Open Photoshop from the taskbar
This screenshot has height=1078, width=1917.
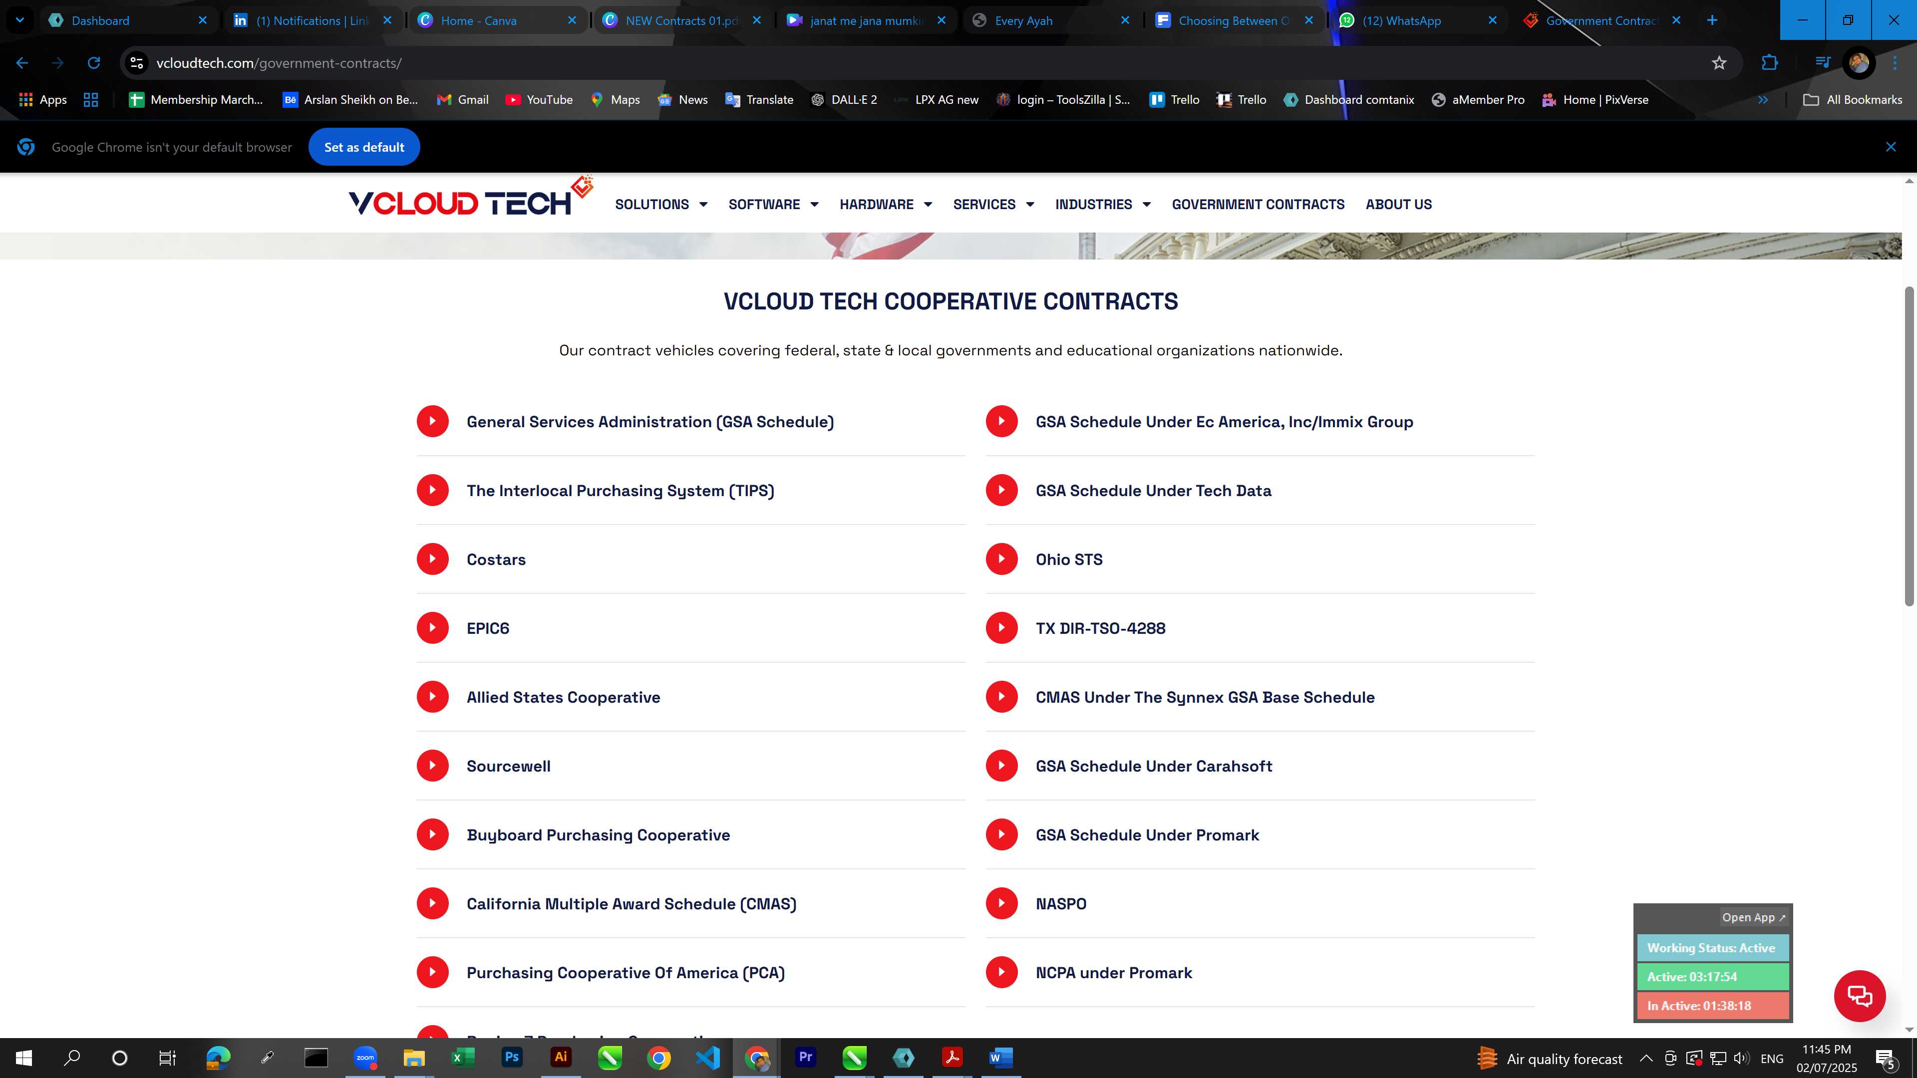click(x=512, y=1058)
